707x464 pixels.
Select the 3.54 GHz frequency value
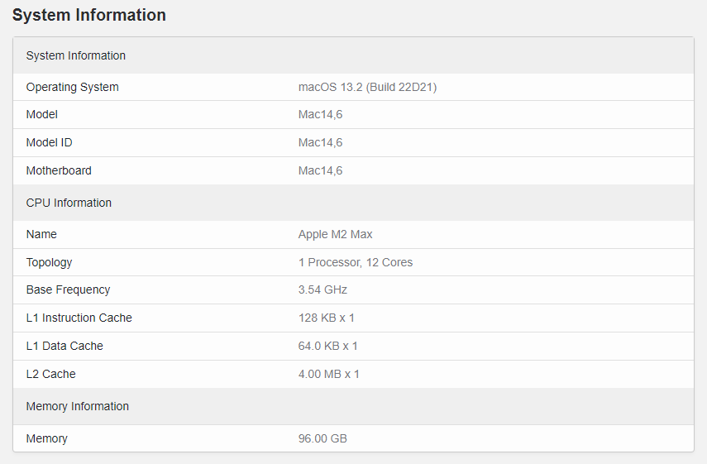322,289
